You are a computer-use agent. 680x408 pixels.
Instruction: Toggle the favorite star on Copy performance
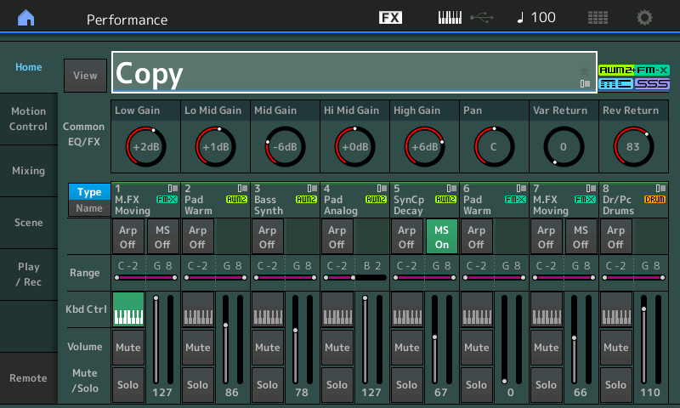coord(584,70)
